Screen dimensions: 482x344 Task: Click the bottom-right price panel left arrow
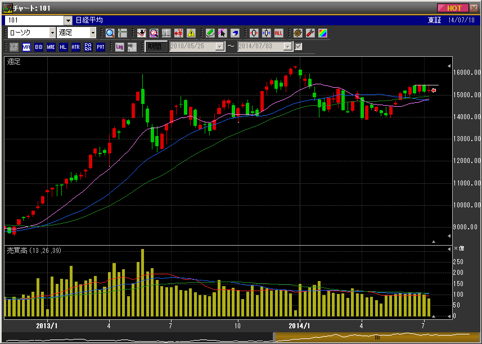[x=449, y=236]
